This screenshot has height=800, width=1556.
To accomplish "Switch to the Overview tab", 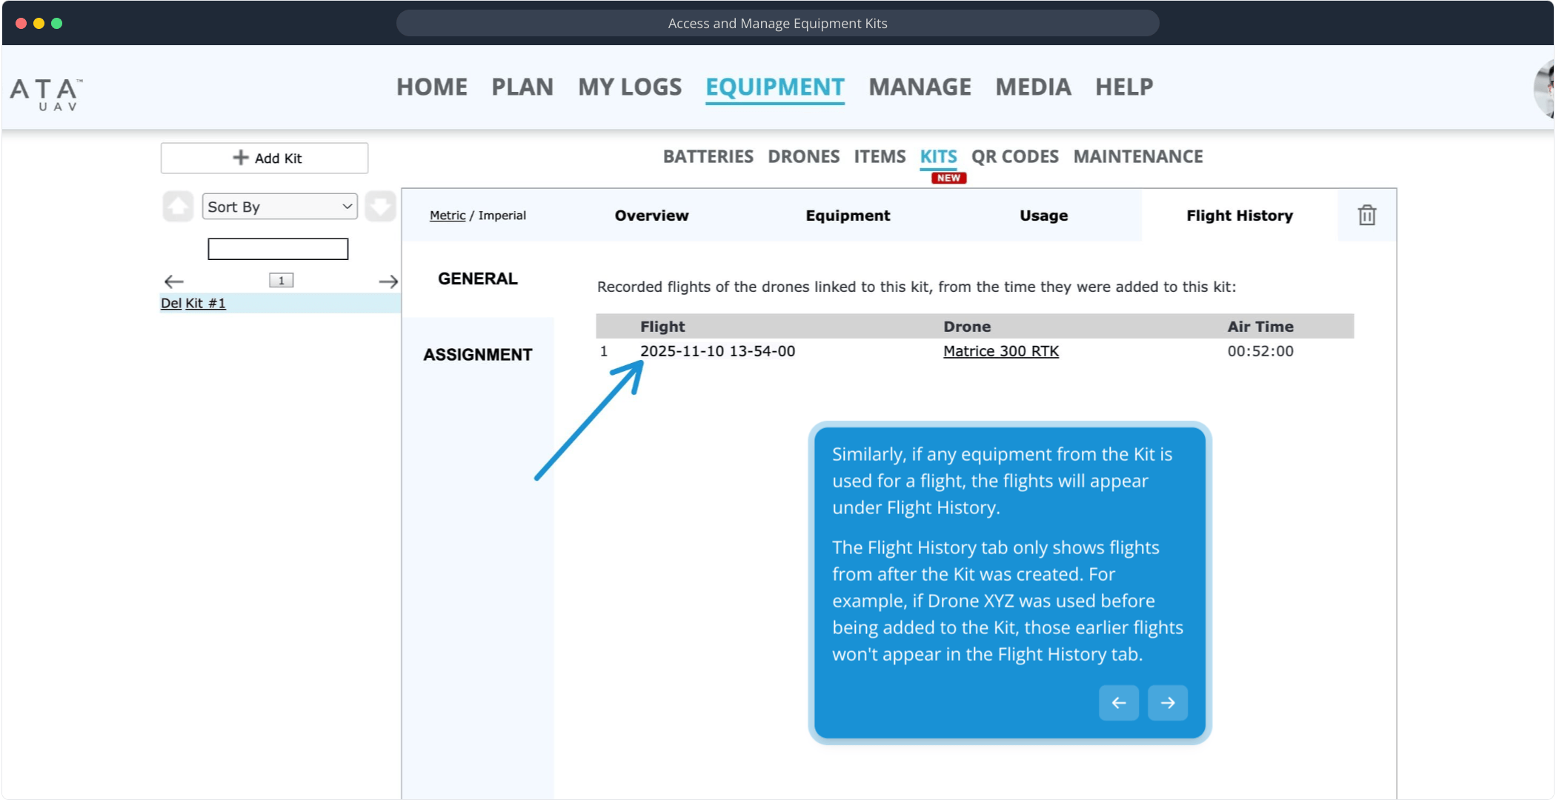I will click(x=651, y=216).
